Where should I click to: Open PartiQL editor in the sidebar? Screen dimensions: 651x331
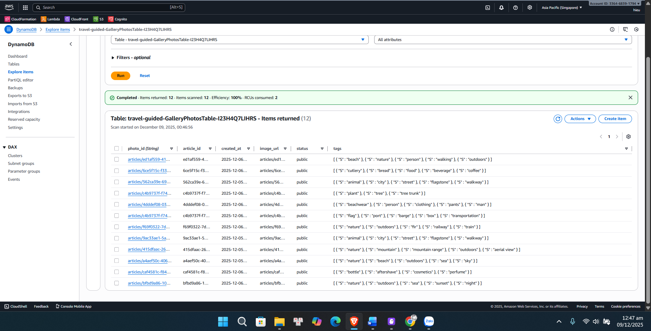click(x=21, y=80)
